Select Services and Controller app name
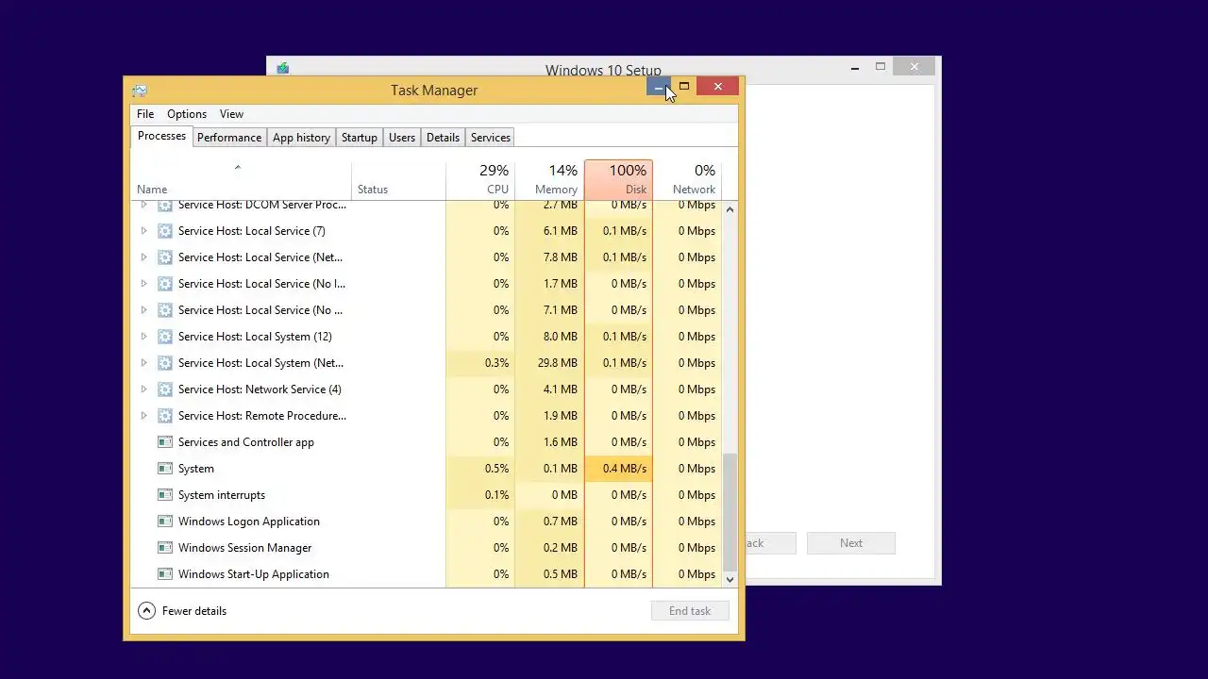Image resolution: width=1208 pixels, height=679 pixels. 246,442
